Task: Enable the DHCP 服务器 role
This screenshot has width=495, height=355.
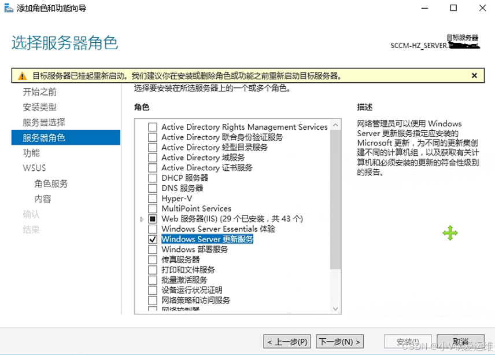Action: point(153,178)
